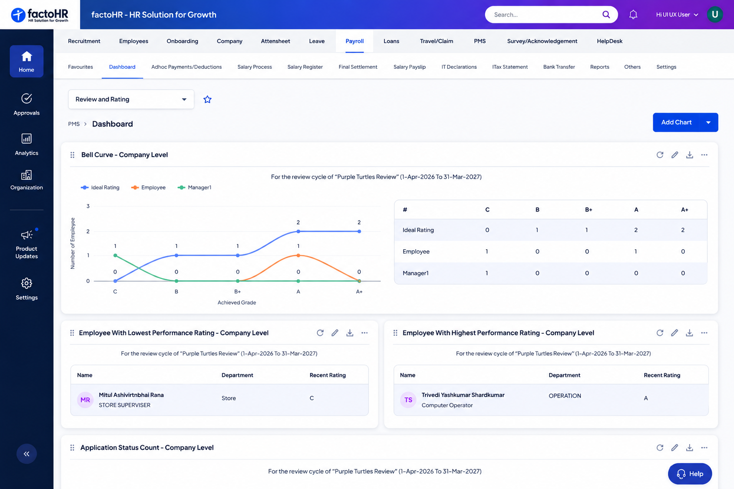Click employee Mitul Ashivirtnbhai Rana row
The image size is (734, 489).
220,400
